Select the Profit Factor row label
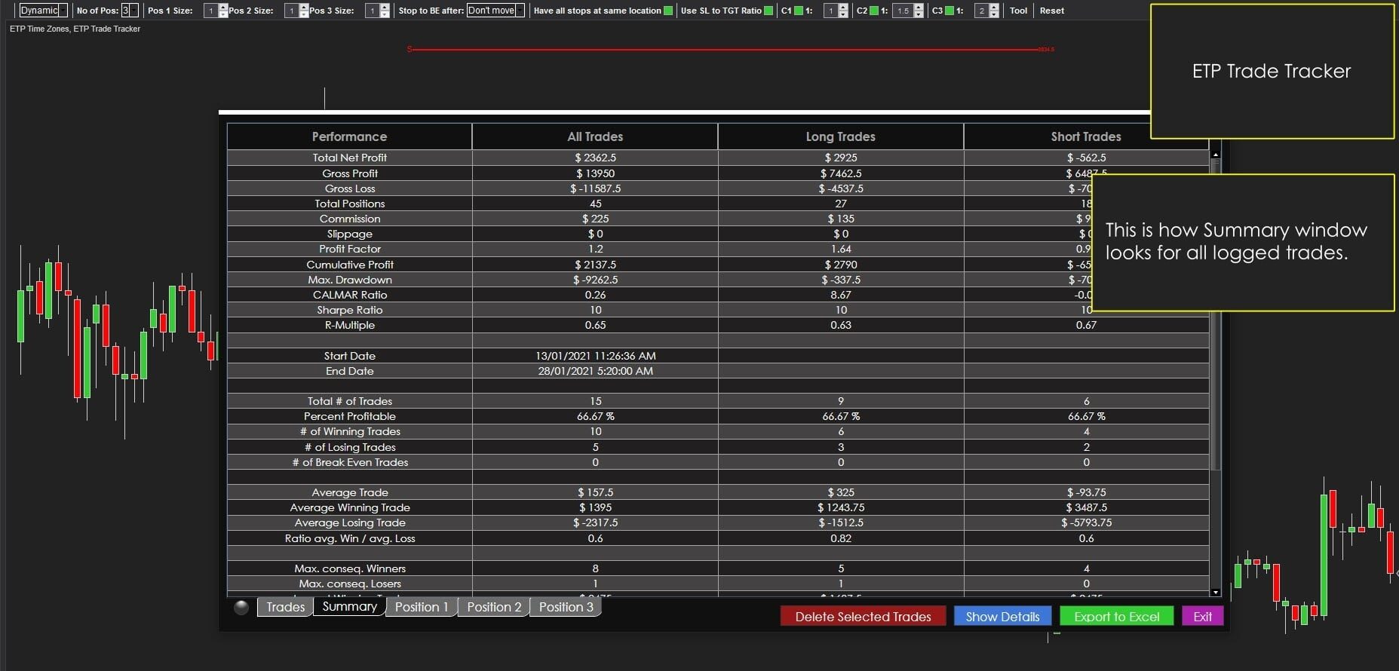Viewport: 1399px width, 671px height. [349, 249]
